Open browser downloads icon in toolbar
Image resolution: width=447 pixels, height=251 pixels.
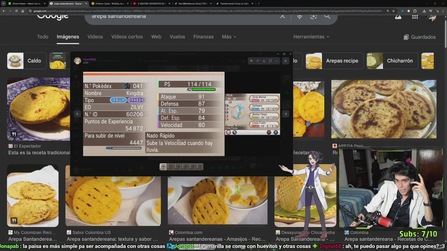pyautogui.click(x=424, y=11)
